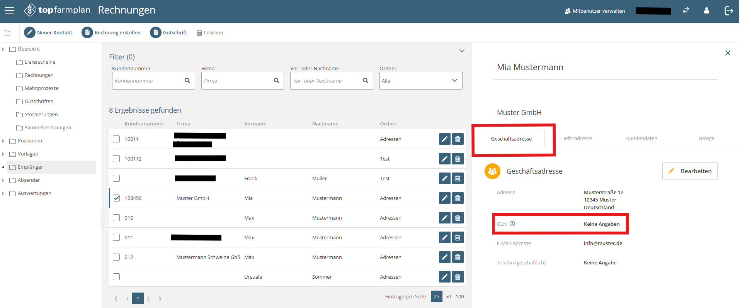Screen dimensions: 740x308
Task: Tick the checkbox for Frank Müller
Action: point(116,178)
